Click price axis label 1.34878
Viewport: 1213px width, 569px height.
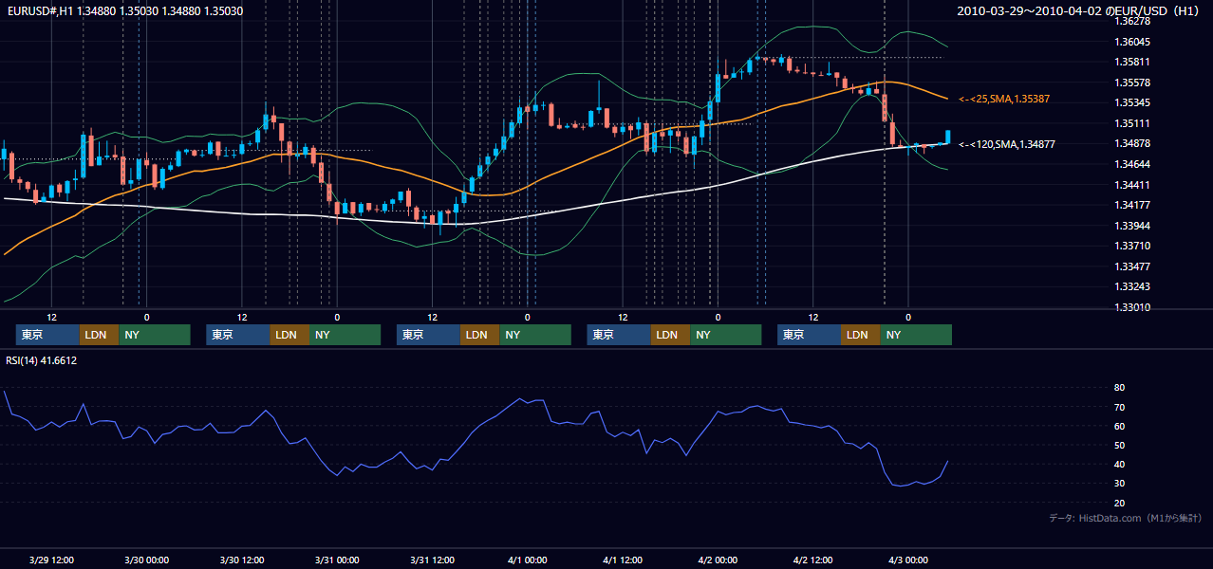pos(1133,143)
